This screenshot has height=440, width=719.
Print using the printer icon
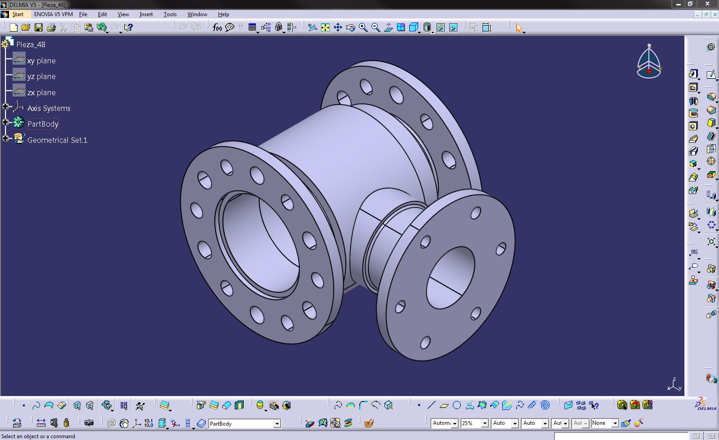[x=51, y=28]
